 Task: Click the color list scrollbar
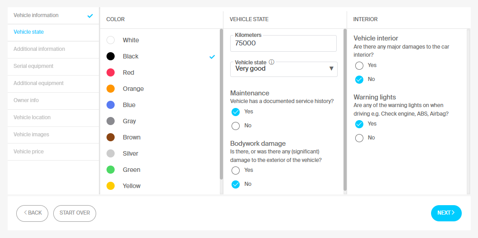221,104
